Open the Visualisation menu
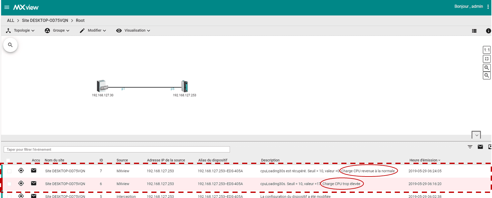 [133, 30]
